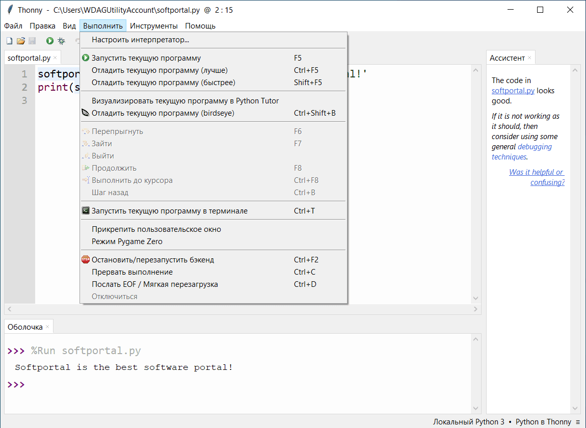Close the softportal.py editor tab
This screenshot has height=428, width=586.
coord(55,58)
